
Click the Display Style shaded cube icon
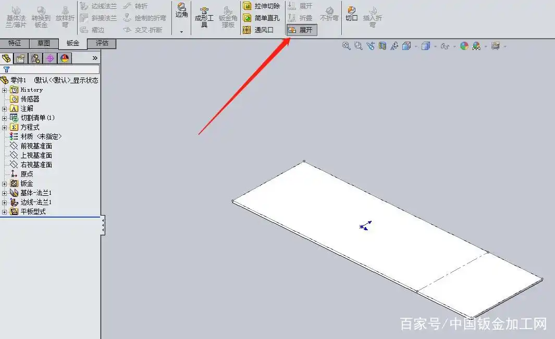point(425,46)
